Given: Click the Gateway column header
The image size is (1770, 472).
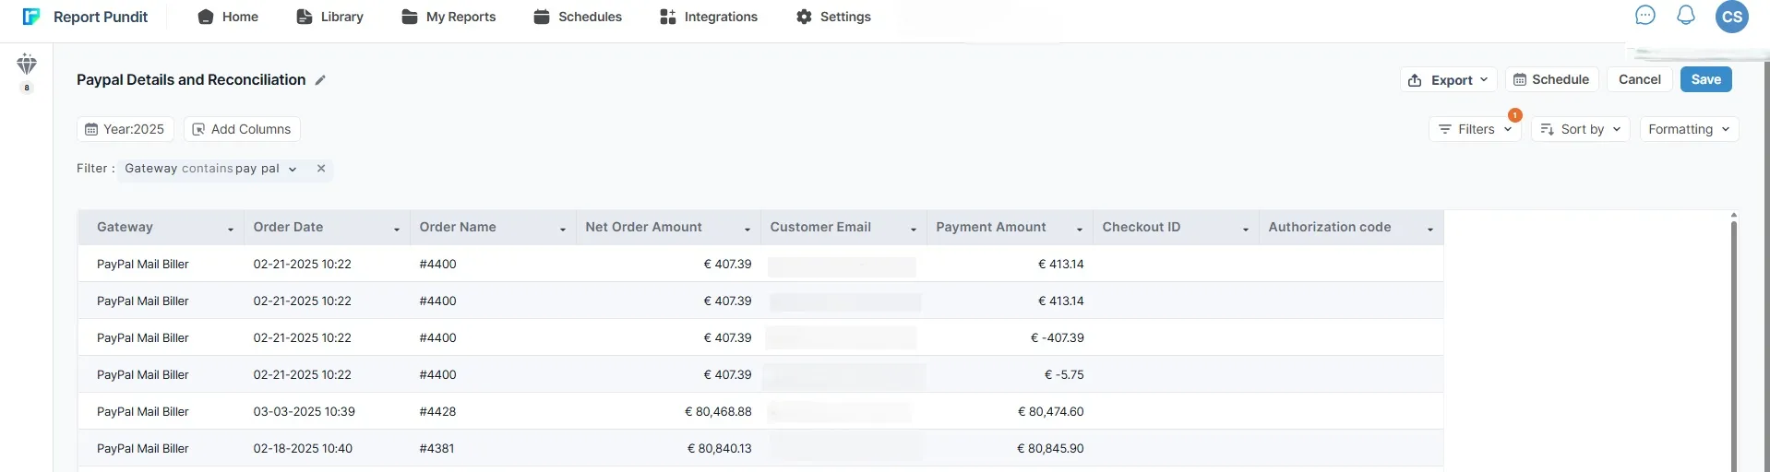Looking at the screenshot, I should [x=161, y=228].
